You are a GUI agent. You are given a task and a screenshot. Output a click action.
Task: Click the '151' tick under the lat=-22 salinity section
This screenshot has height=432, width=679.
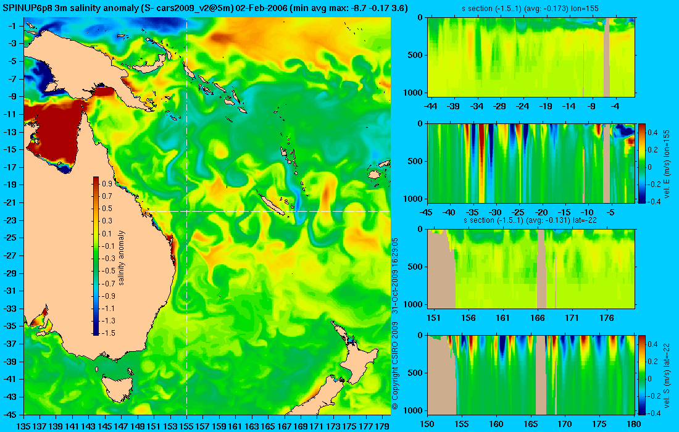tap(433, 318)
